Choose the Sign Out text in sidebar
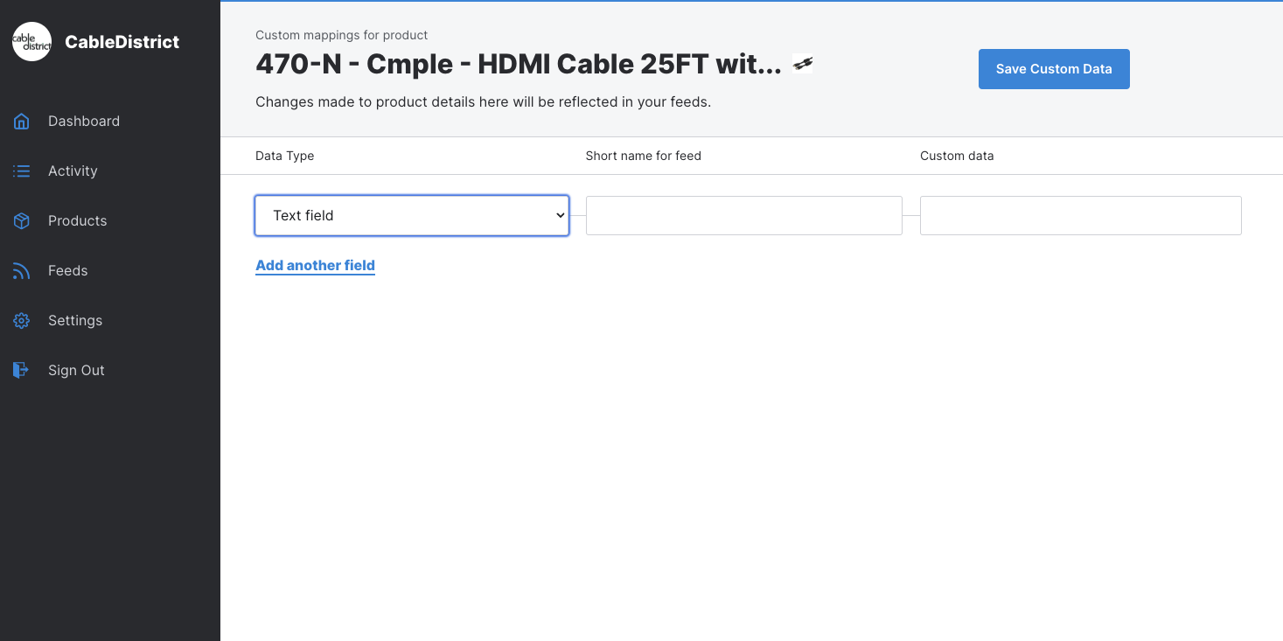The image size is (1283, 641). (x=76, y=371)
